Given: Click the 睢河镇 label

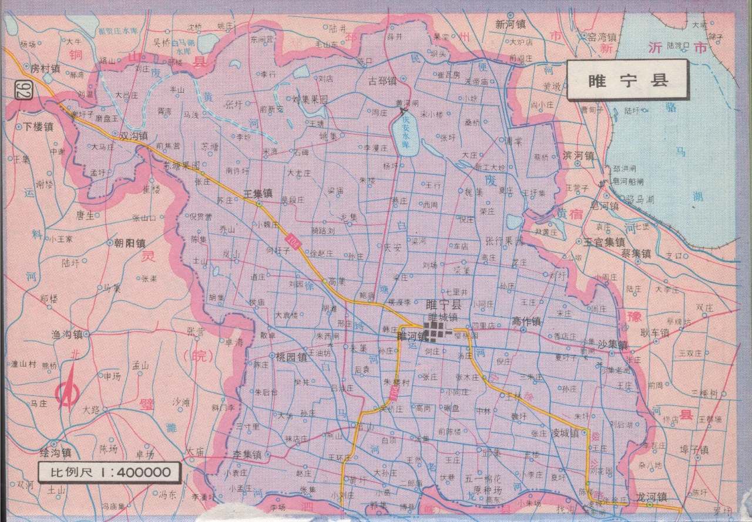Looking at the screenshot, I should [412, 337].
